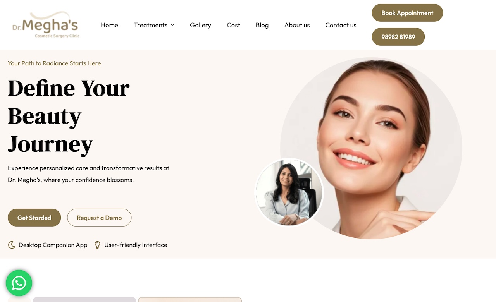Open the WhatsApp chat floating icon

point(19,283)
